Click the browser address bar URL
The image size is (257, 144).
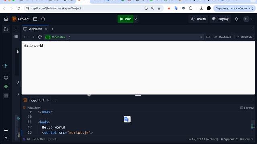coord(56,8)
